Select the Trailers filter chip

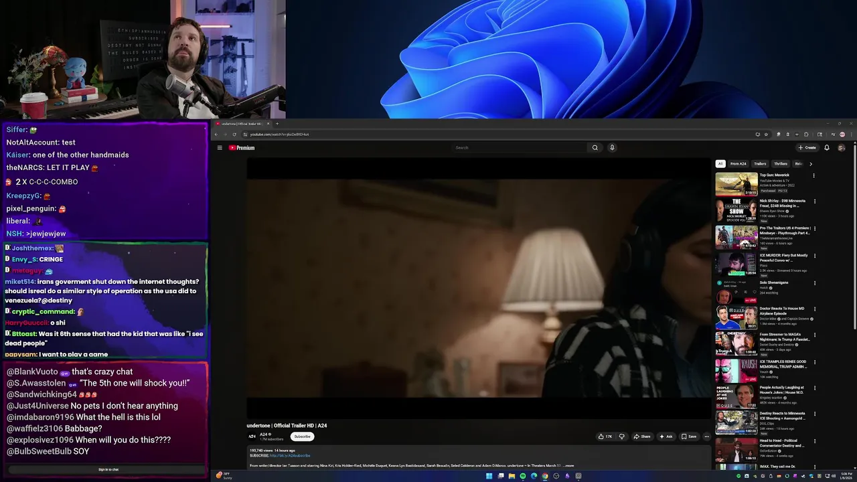[760, 164]
